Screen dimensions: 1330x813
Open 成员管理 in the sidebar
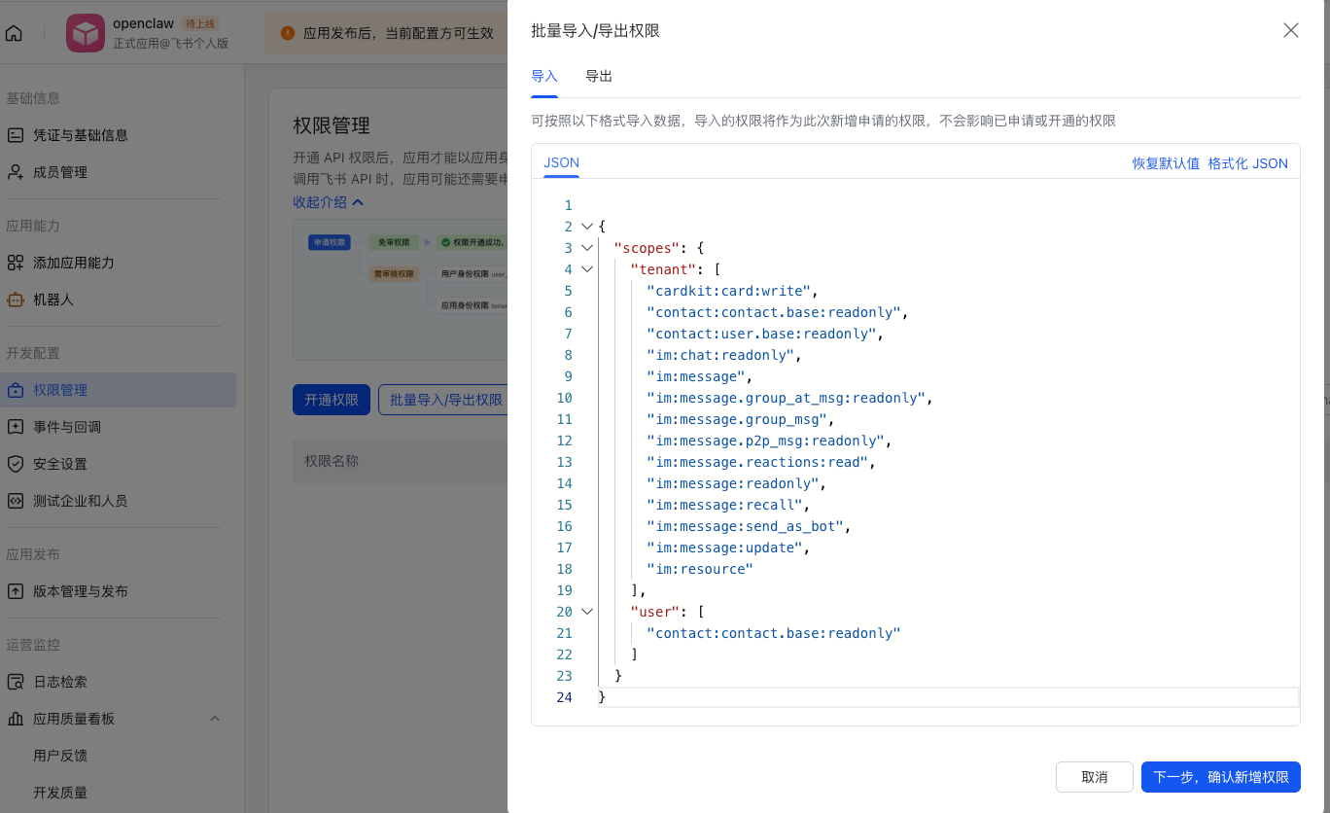tap(60, 172)
